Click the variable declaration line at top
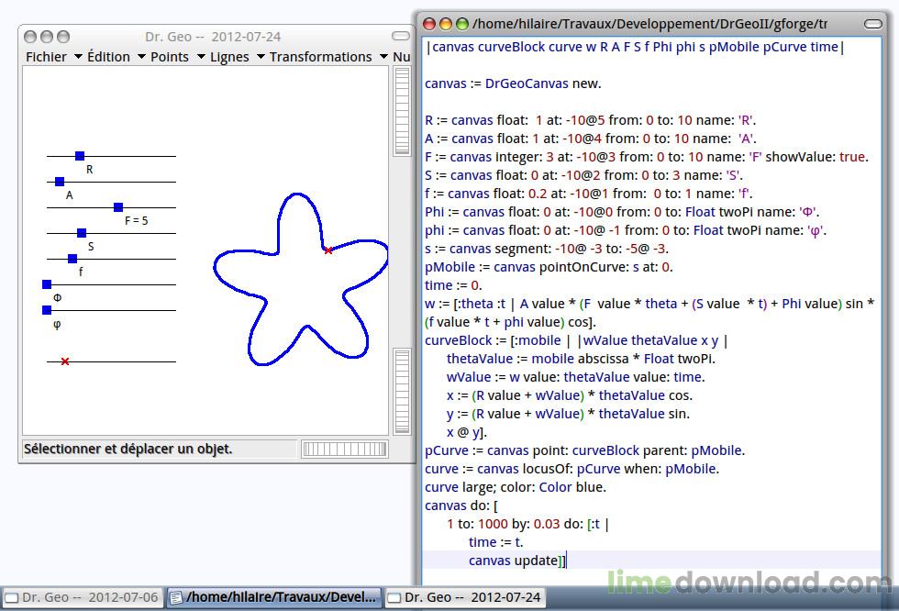The height and width of the screenshot is (611, 899). [x=635, y=47]
